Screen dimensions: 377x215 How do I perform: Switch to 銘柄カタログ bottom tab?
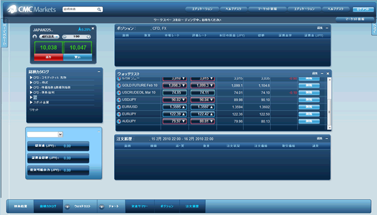point(48,206)
